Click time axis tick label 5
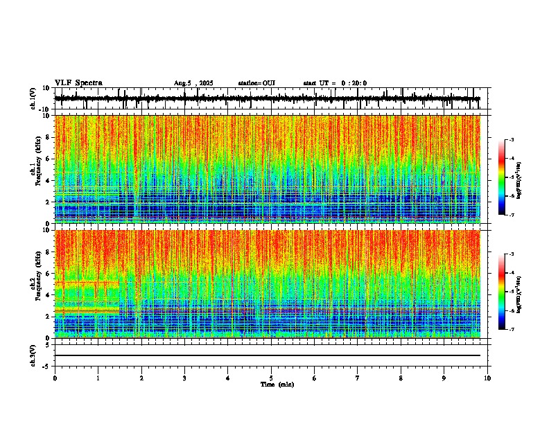This screenshot has width=549, height=424. [271, 378]
